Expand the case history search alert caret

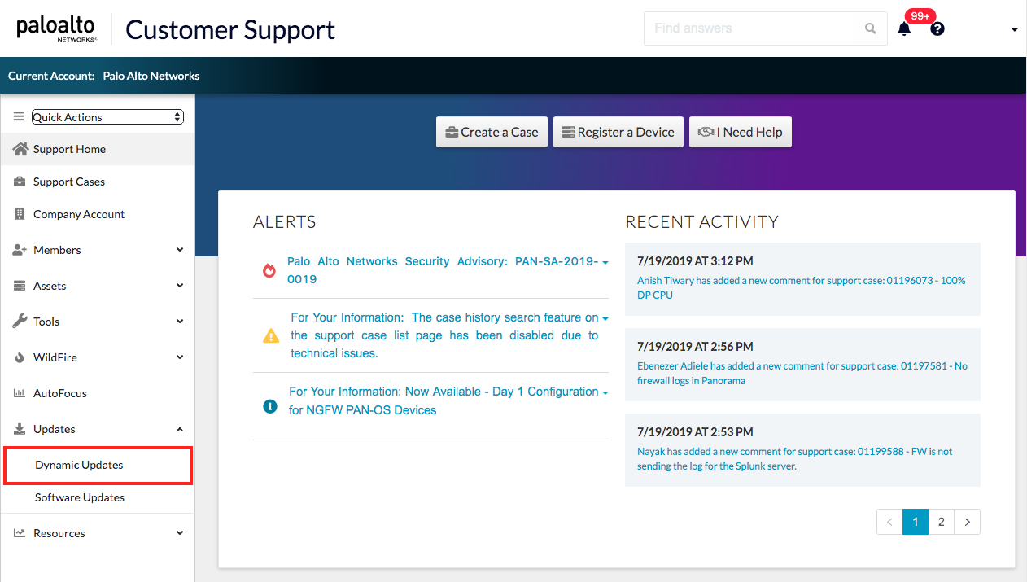605,319
